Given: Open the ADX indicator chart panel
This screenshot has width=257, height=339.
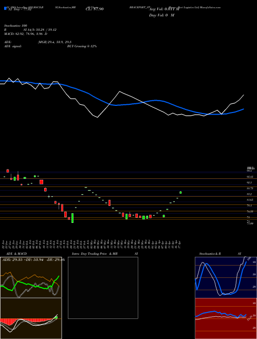Looking at the screenshot, I should point(31,277).
